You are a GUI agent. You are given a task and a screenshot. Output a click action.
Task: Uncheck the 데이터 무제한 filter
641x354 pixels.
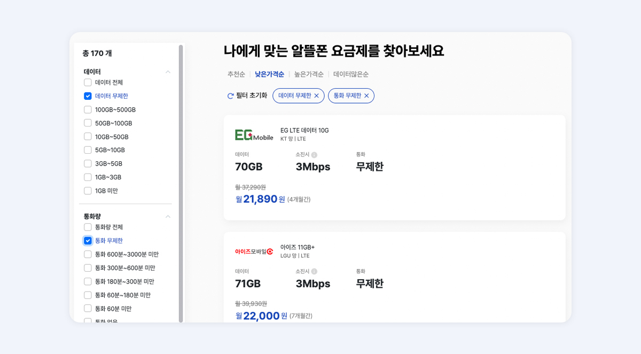coord(87,96)
